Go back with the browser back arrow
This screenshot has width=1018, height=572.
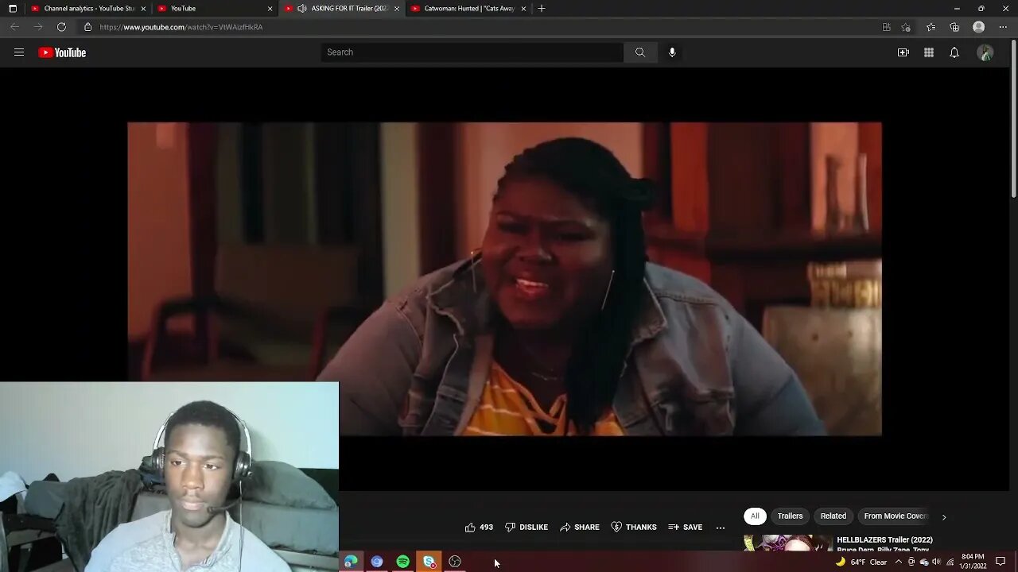tap(14, 27)
